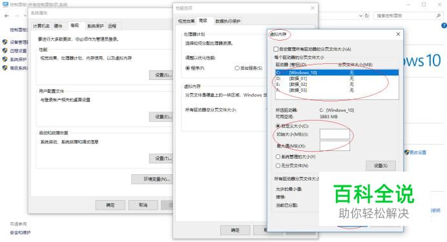This screenshot has width=447, height=242.
Task: Open 设备管理器 link in sidebar
Action: (19, 42)
